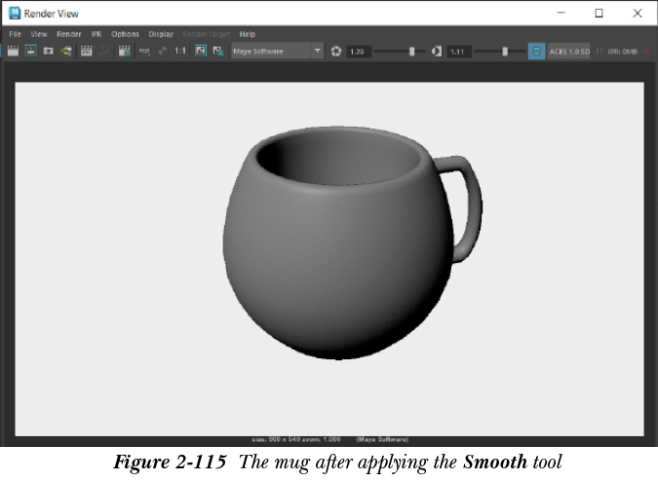Screen dimensions: 658x482
Task: Open the Options menu
Action: 125,34
